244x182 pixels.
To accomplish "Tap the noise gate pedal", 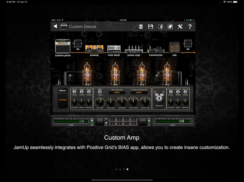I will click(99, 122).
